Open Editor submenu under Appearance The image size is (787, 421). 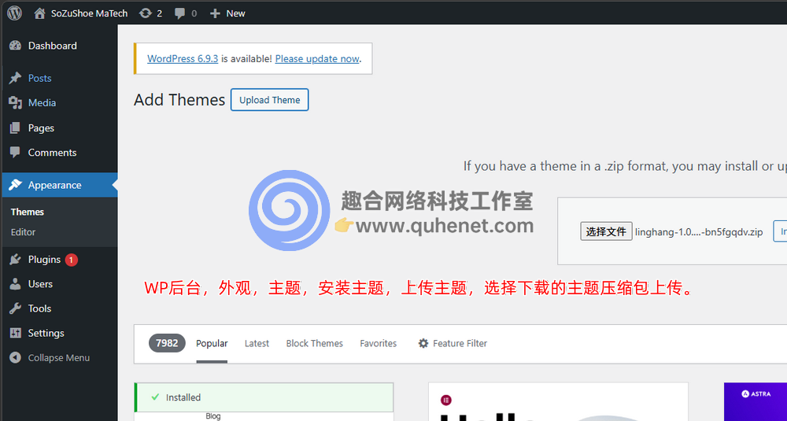click(23, 232)
